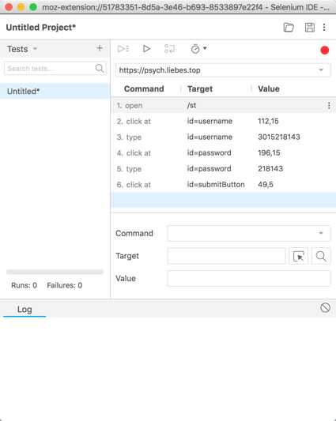Image resolution: width=336 pixels, height=421 pixels.
Task: Run current test play icon
Action: point(146,49)
